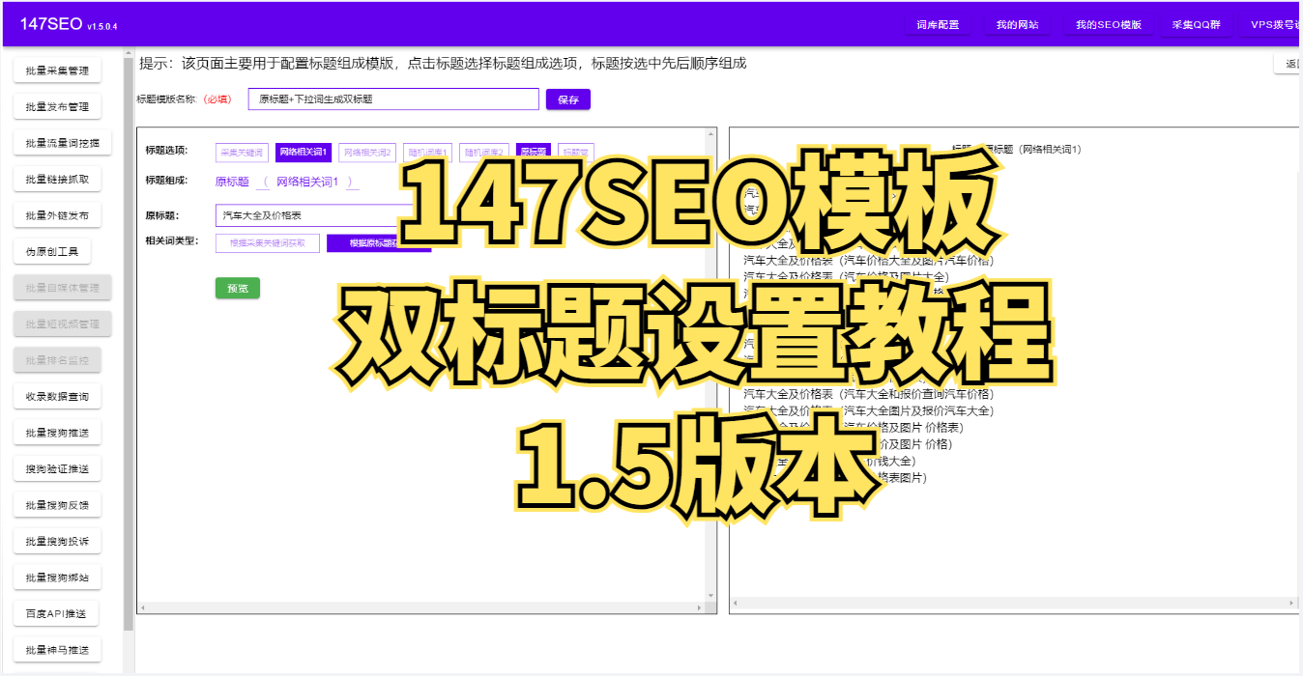Open 词库配置 in top bar
The image size is (1303, 676).
(x=938, y=24)
